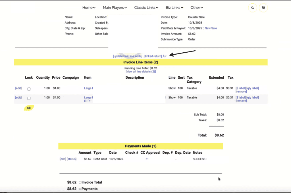Expand the Home dropdown menu
291x193 pixels.
click(x=89, y=8)
